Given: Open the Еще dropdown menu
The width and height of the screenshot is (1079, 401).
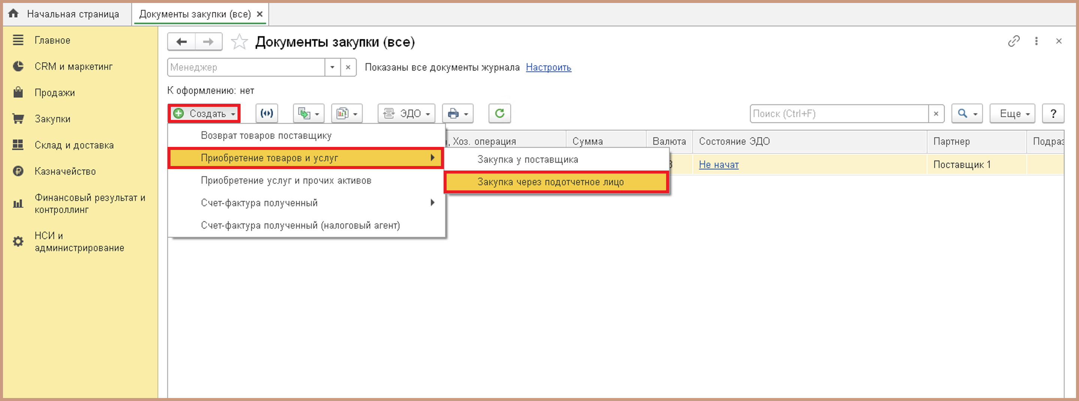Looking at the screenshot, I should [1012, 114].
